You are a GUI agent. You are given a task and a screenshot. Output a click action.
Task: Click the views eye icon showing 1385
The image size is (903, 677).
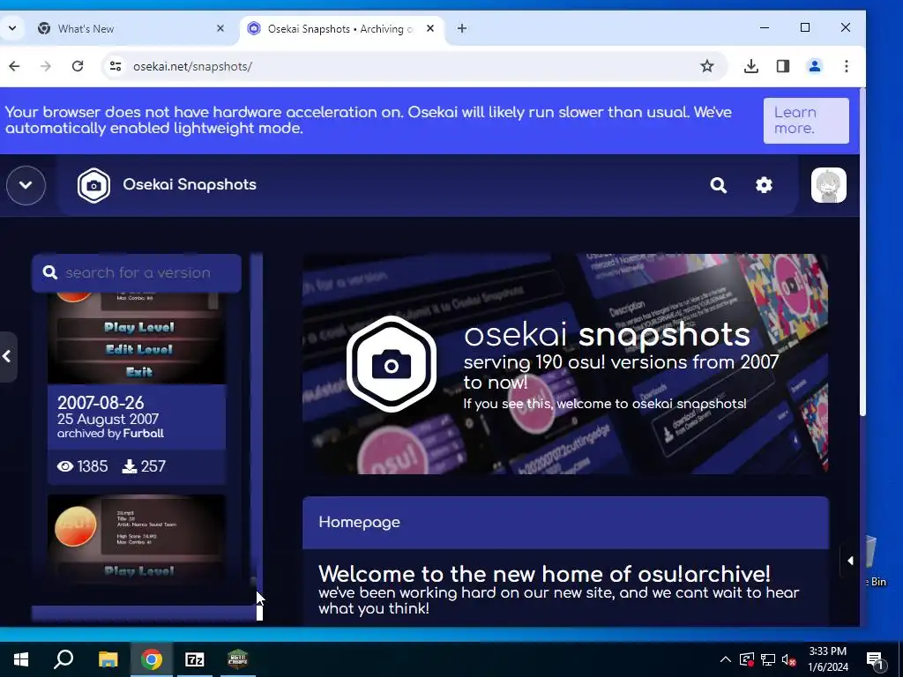(65, 466)
